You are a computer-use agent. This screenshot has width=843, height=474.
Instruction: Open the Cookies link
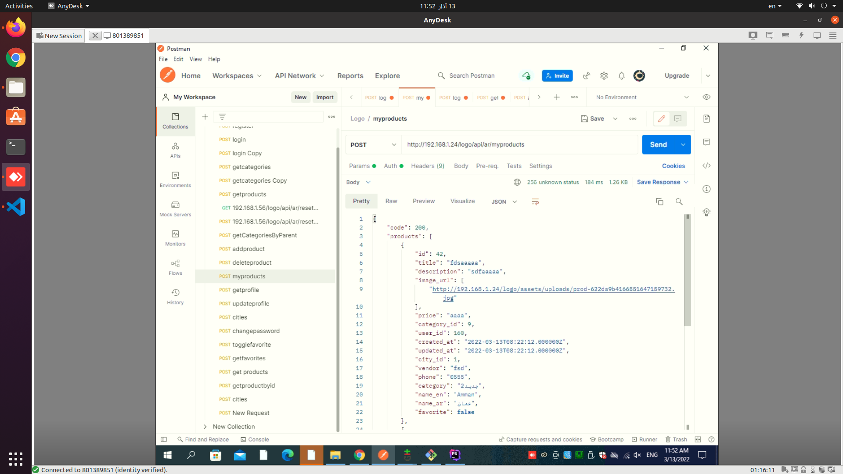point(674,166)
